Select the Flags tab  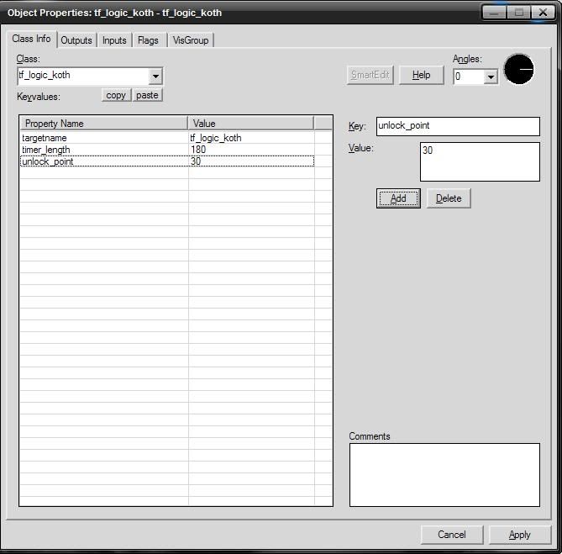click(148, 40)
